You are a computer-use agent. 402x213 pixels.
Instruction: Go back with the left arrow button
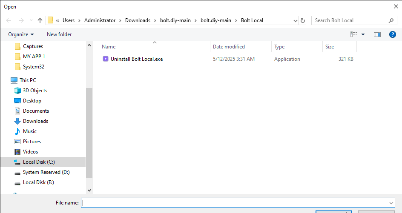9,20
